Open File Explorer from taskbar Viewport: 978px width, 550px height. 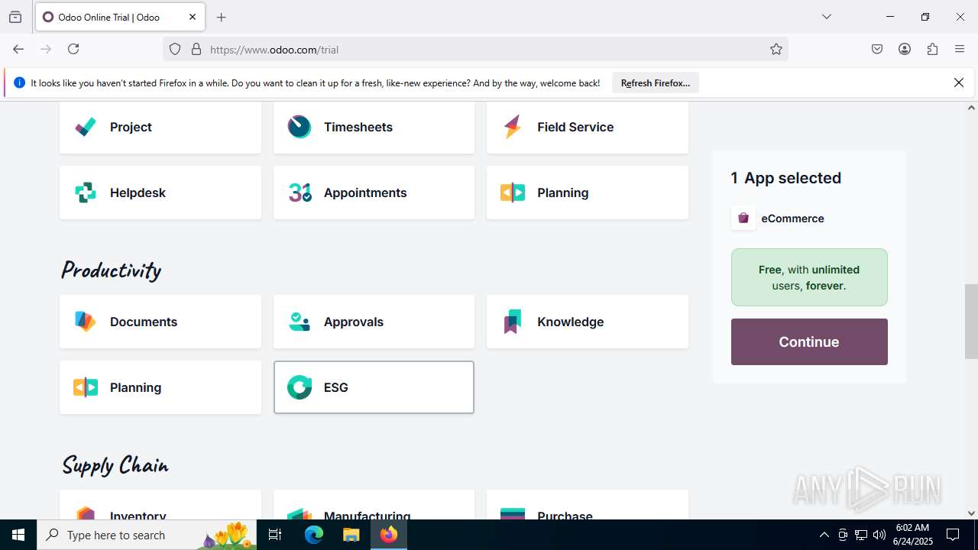[x=351, y=535]
